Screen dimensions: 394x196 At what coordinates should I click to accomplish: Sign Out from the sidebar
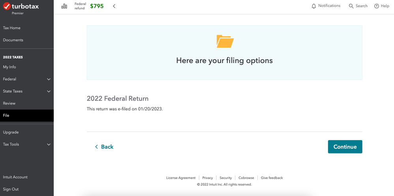[11, 189]
